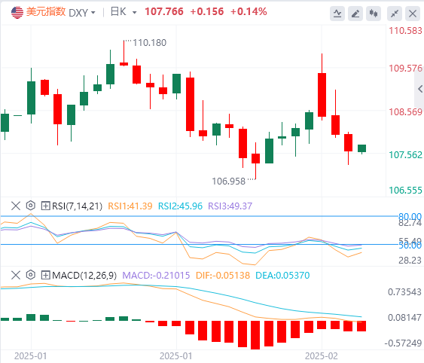The image size is (424, 363).
Task: Open RSI indicator settings gear
Action: point(31,206)
